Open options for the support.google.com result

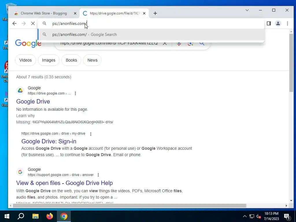point(98,175)
